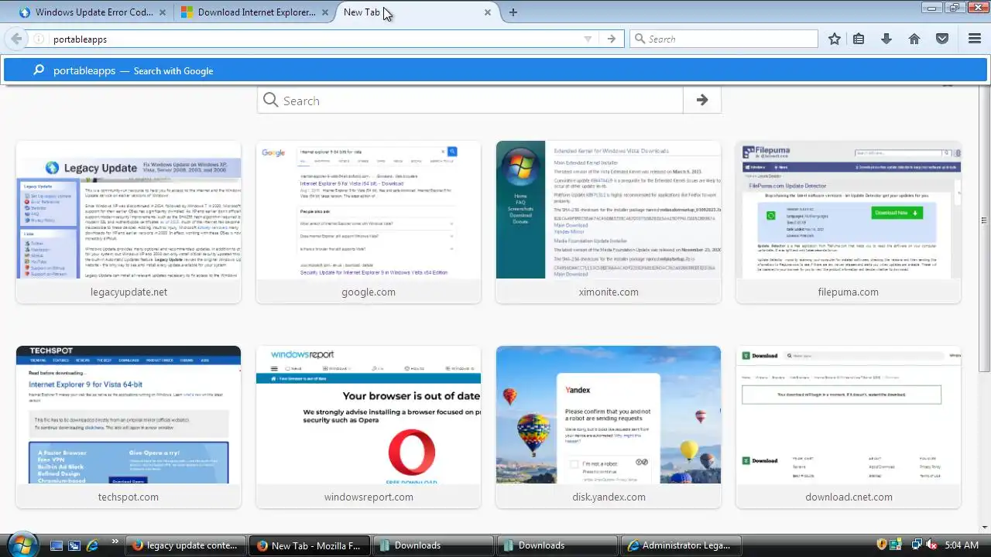
Task: Click the Pocket icon in toolbar
Action: click(942, 39)
